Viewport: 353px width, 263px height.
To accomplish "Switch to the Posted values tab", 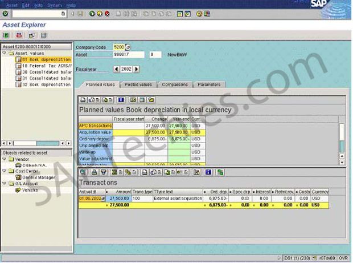I will (x=138, y=84).
